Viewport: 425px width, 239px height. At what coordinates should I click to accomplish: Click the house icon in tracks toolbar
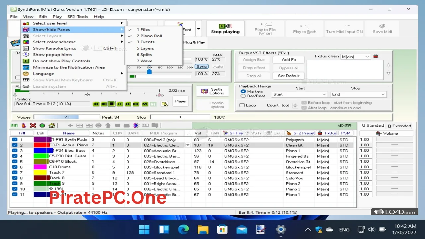pyautogui.click(x=52, y=126)
